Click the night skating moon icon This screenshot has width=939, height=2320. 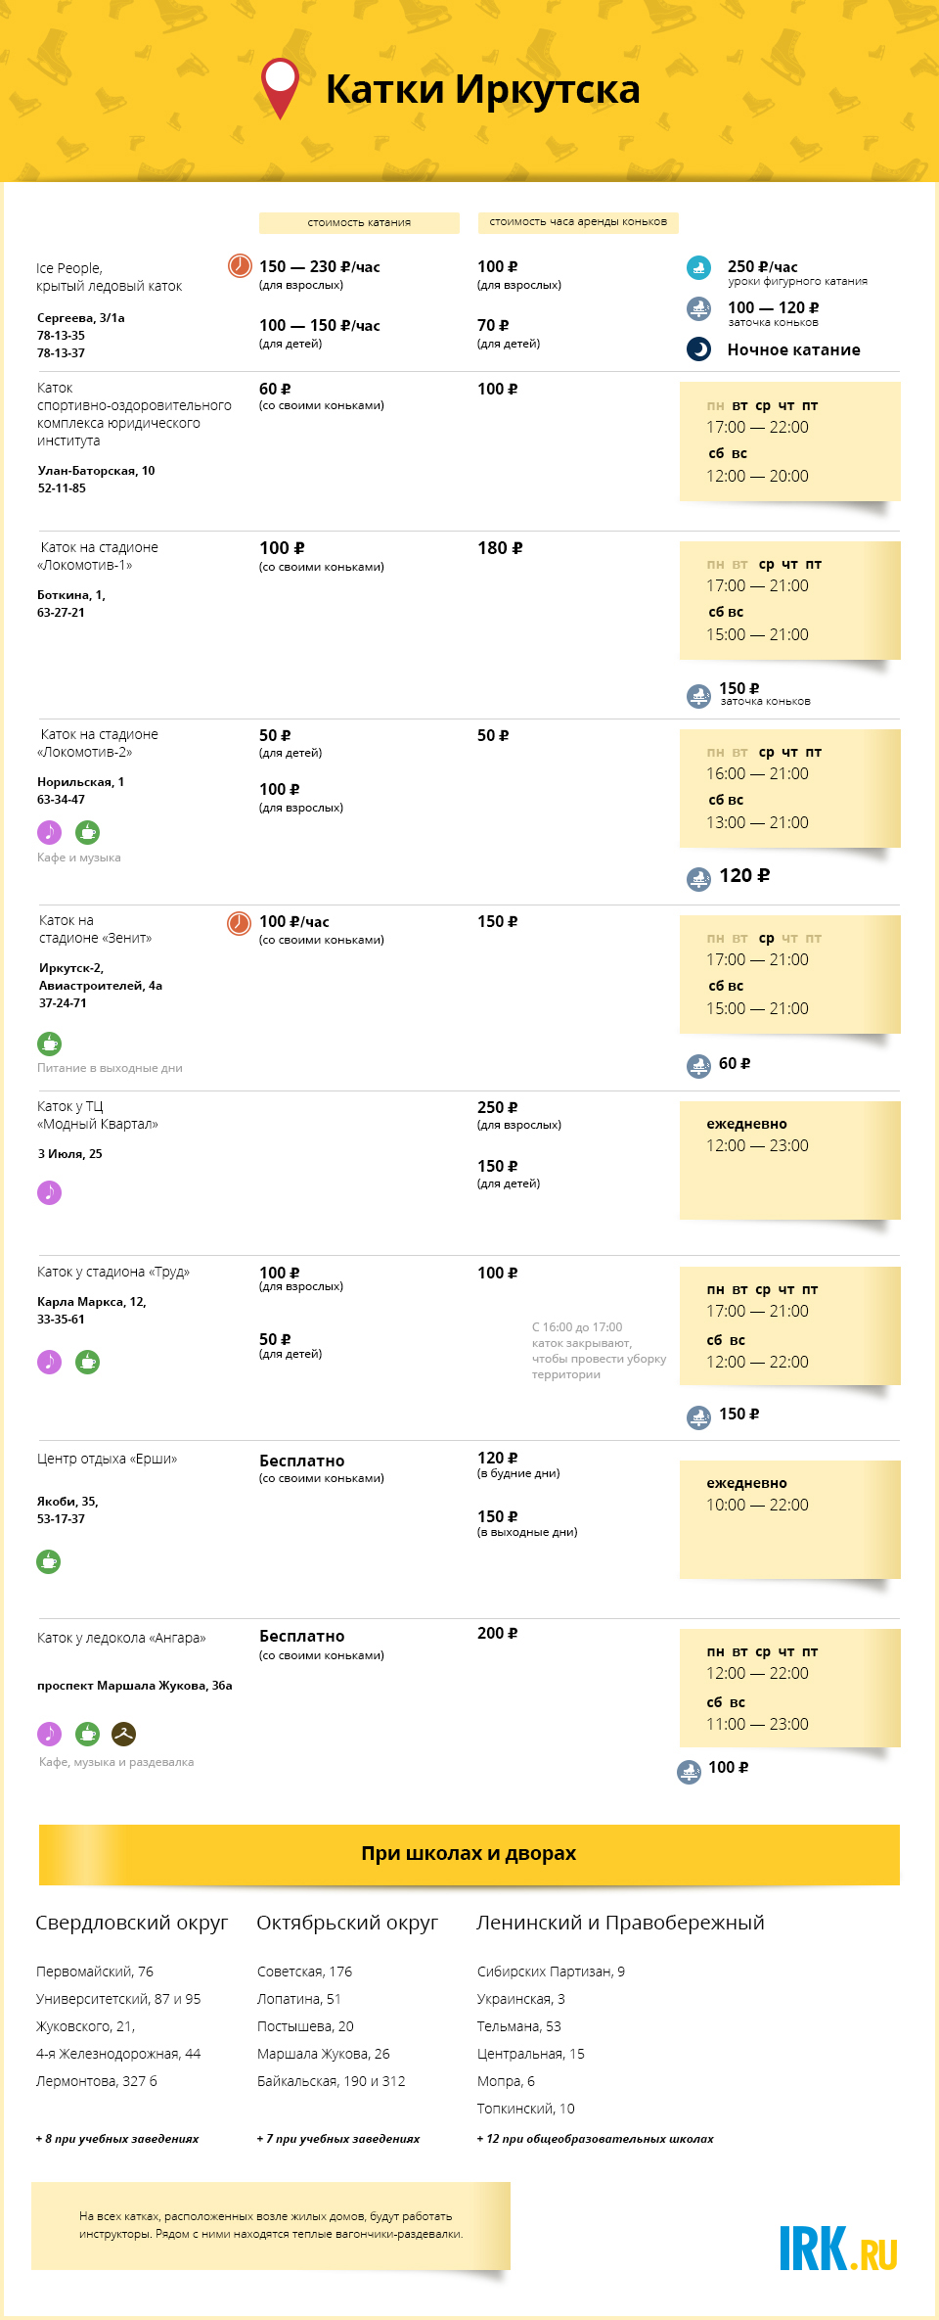point(698,349)
